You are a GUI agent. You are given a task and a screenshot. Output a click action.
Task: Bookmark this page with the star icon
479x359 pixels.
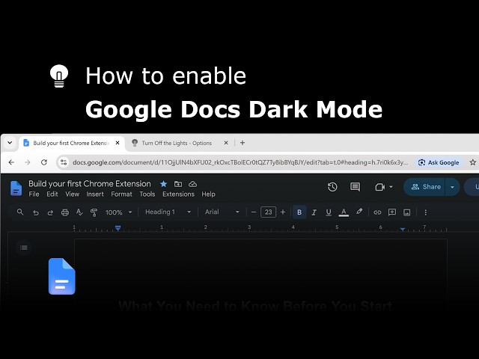tap(472, 162)
